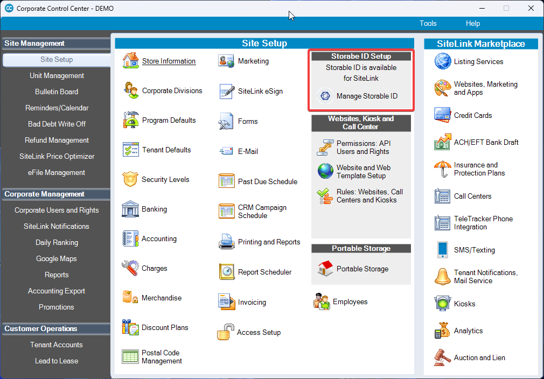Open the Portable Storage house icon
The image size is (544, 379).
click(x=325, y=269)
